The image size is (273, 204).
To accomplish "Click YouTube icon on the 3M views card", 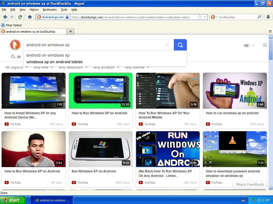I will (7, 182).
